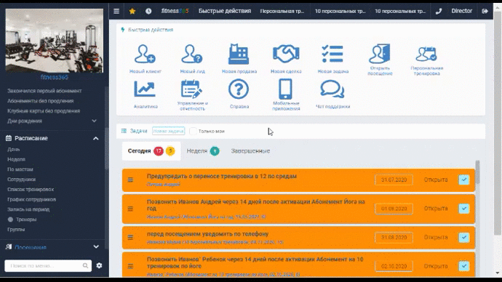This screenshot has height=282, width=502.
Task: Toggle the Только мои checkbox
Action: pyautogui.click(x=193, y=131)
